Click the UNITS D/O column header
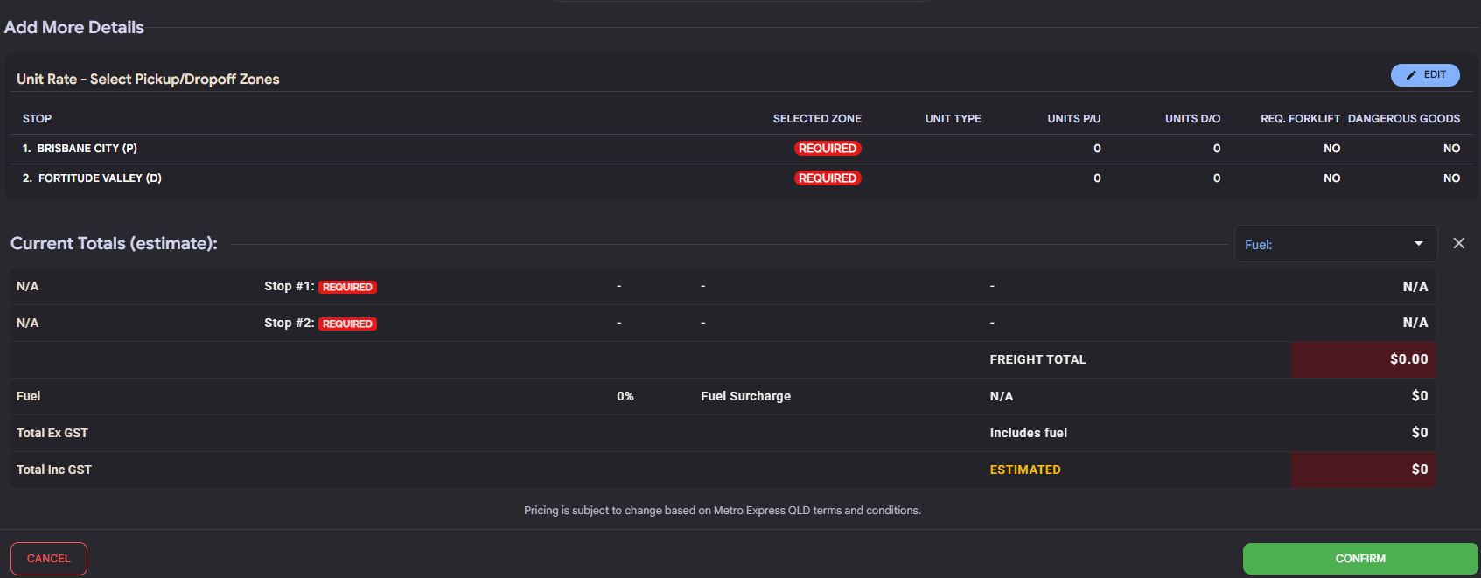 pos(1192,119)
